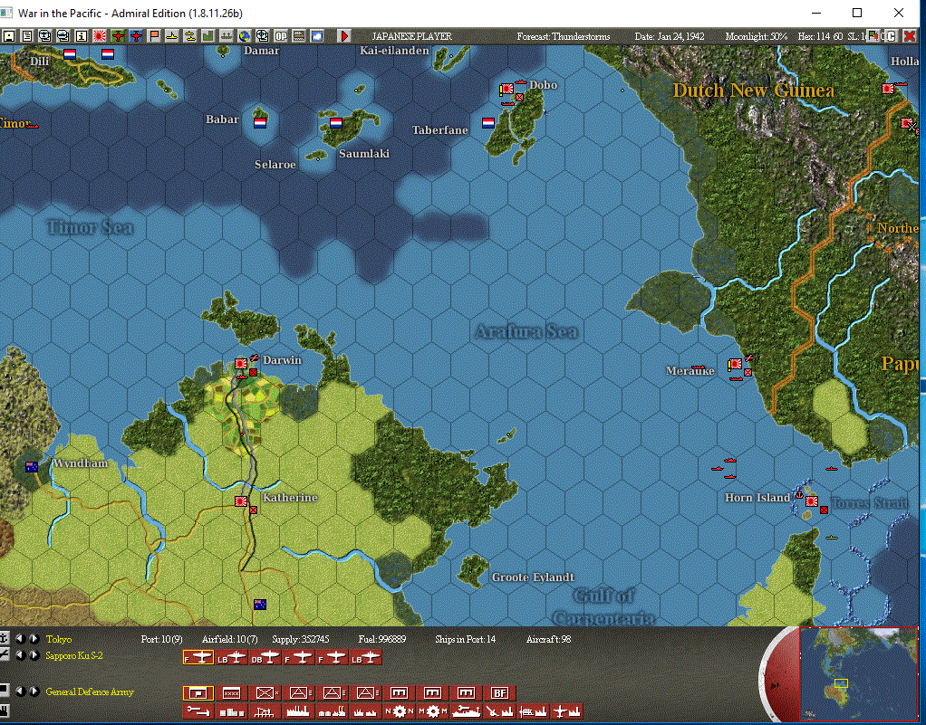
Task: Select the red plane on green toolbar icon
Action: pos(118,36)
